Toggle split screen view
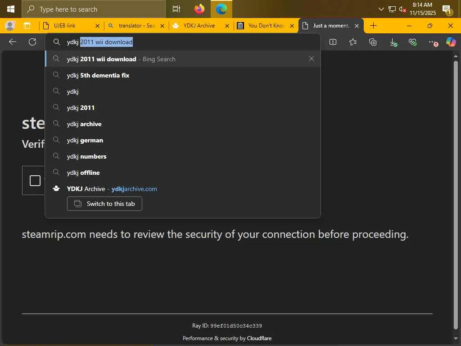The image size is (461, 346). pyautogui.click(x=333, y=42)
